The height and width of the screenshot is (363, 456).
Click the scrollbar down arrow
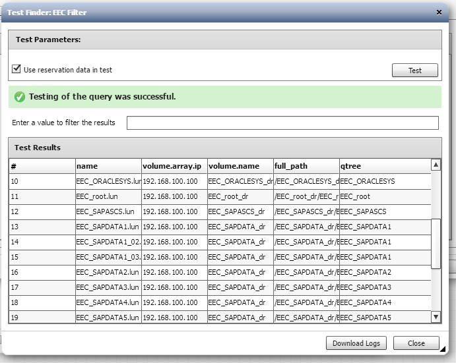tap(436, 317)
